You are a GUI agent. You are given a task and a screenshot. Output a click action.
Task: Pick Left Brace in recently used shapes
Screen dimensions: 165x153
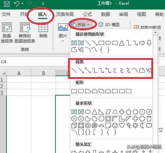coord(101,50)
